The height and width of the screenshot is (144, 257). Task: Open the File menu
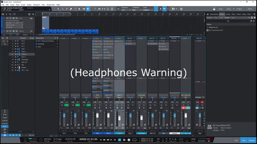click(3, 5)
